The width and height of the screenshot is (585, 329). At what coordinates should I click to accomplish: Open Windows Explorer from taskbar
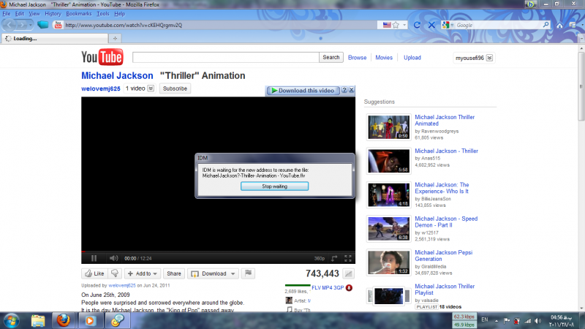[x=38, y=321]
